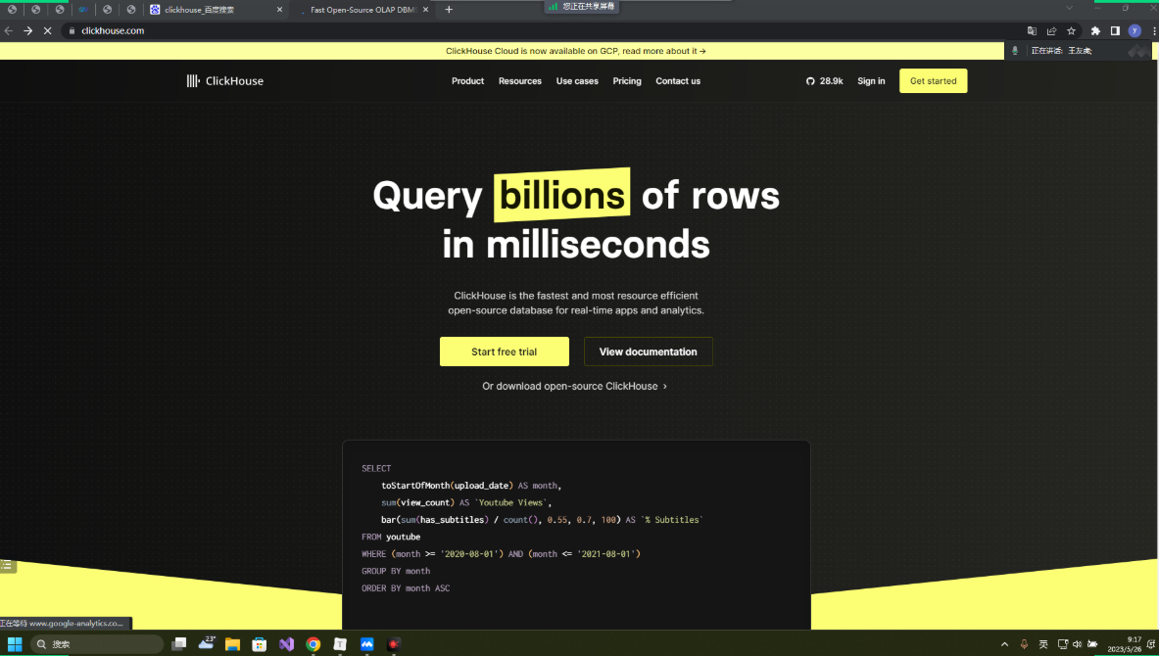Image resolution: width=1159 pixels, height=656 pixels.
Task: Click the Windows taskbar search box
Action: pyautogui.click(x=97, y=644)
